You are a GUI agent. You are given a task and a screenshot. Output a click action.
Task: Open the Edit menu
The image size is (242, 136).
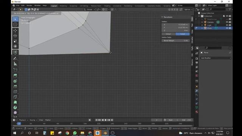[23, 6]
